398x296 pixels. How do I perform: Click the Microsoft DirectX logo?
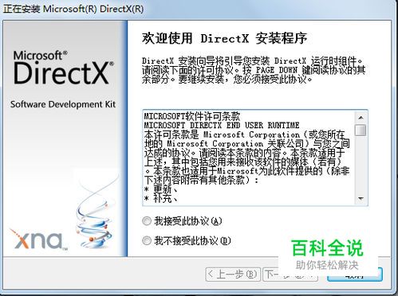pos(64,68)
